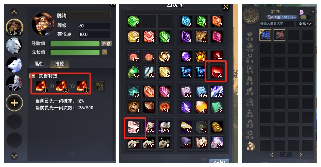This screenshot has height=167, width=321.
Task: Go to next wardrobe page arrow
Action: click(300, 155)
